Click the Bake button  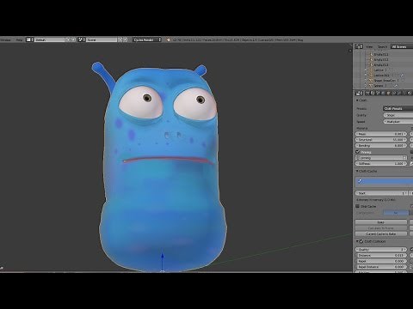381,222
